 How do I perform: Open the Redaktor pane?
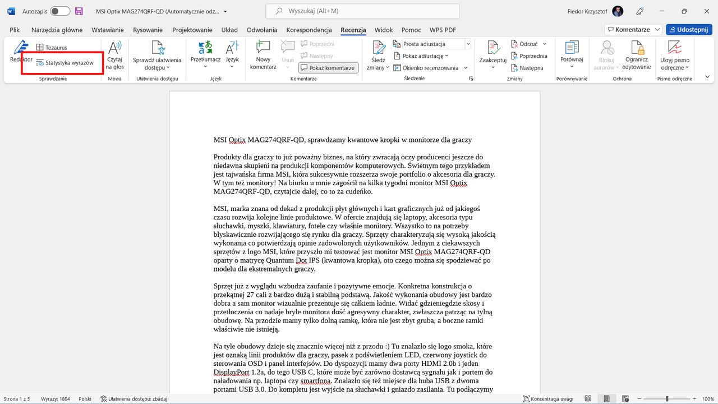coord(20,53)
